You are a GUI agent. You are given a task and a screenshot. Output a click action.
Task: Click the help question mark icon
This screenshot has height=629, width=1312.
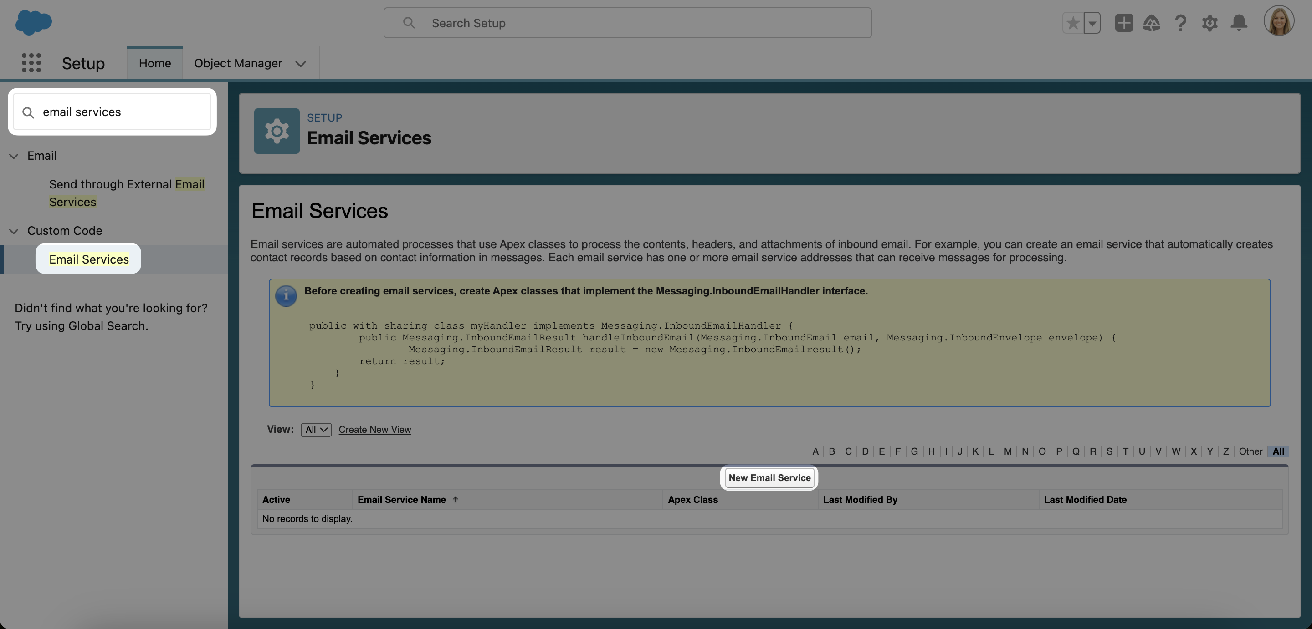[x=1181, y=23]
